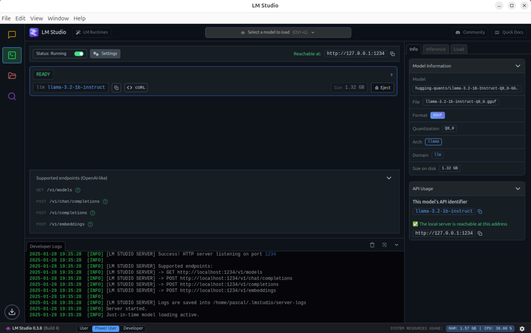
Task: Copy the model API identifier
Action: [x=480, y=212]
